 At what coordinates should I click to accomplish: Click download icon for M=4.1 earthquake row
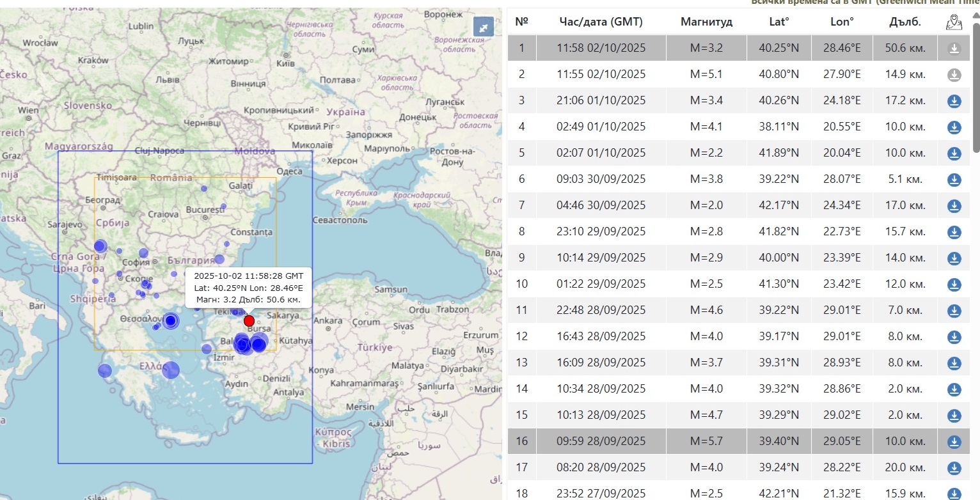[954, 127]
